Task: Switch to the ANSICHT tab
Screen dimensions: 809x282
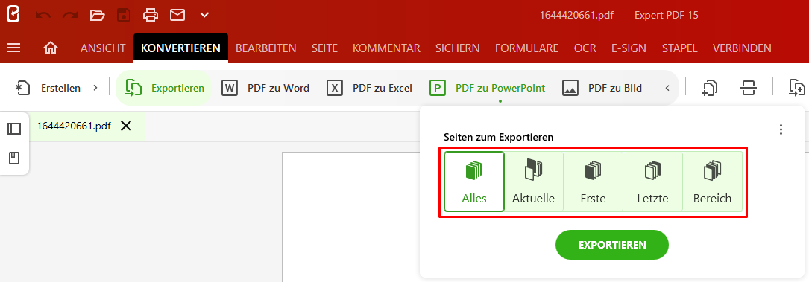Action: click(x=103, y=48)
